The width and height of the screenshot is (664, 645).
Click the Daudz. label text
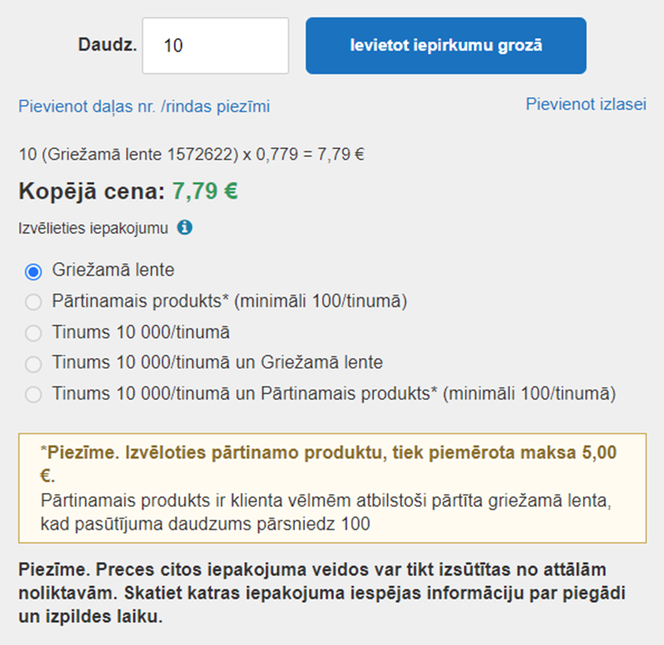click(107, 45)
